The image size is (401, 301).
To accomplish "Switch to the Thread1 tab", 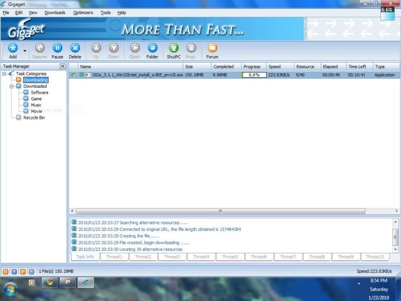I will [x=114, y=257].
